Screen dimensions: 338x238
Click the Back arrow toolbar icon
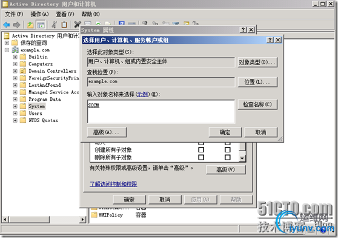[7, 25]
